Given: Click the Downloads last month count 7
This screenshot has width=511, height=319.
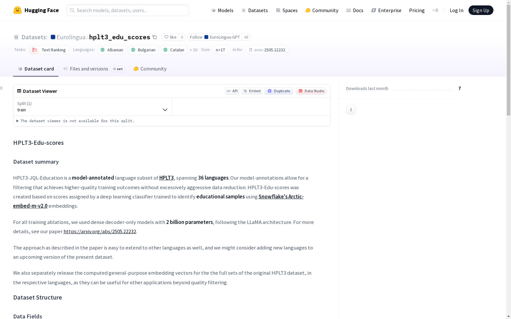Looking at the screenshot, I should (x=460, y=88).
